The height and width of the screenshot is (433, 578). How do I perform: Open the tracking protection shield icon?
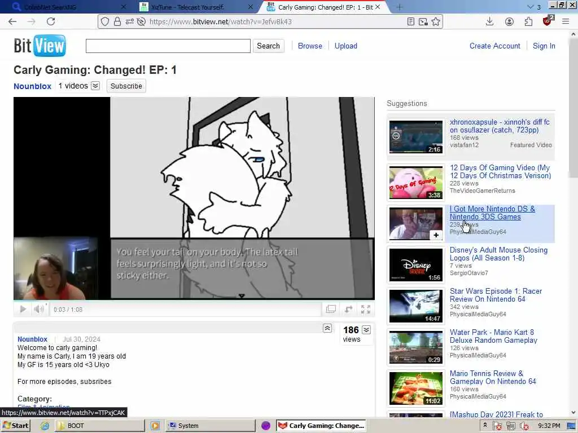coord(105,22)
